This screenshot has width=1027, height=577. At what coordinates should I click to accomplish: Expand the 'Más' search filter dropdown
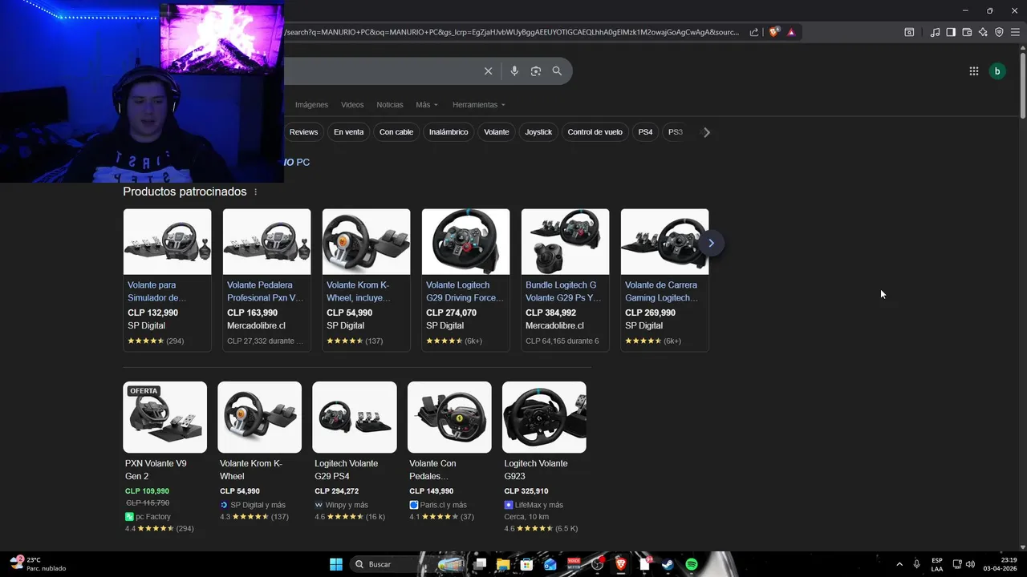[x=427, y=105]
